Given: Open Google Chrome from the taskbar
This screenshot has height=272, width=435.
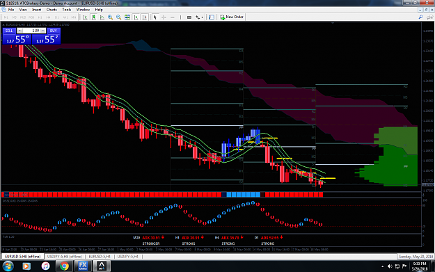Looking at the screenshot, I should pyautogui.click(x=64, y=266).
